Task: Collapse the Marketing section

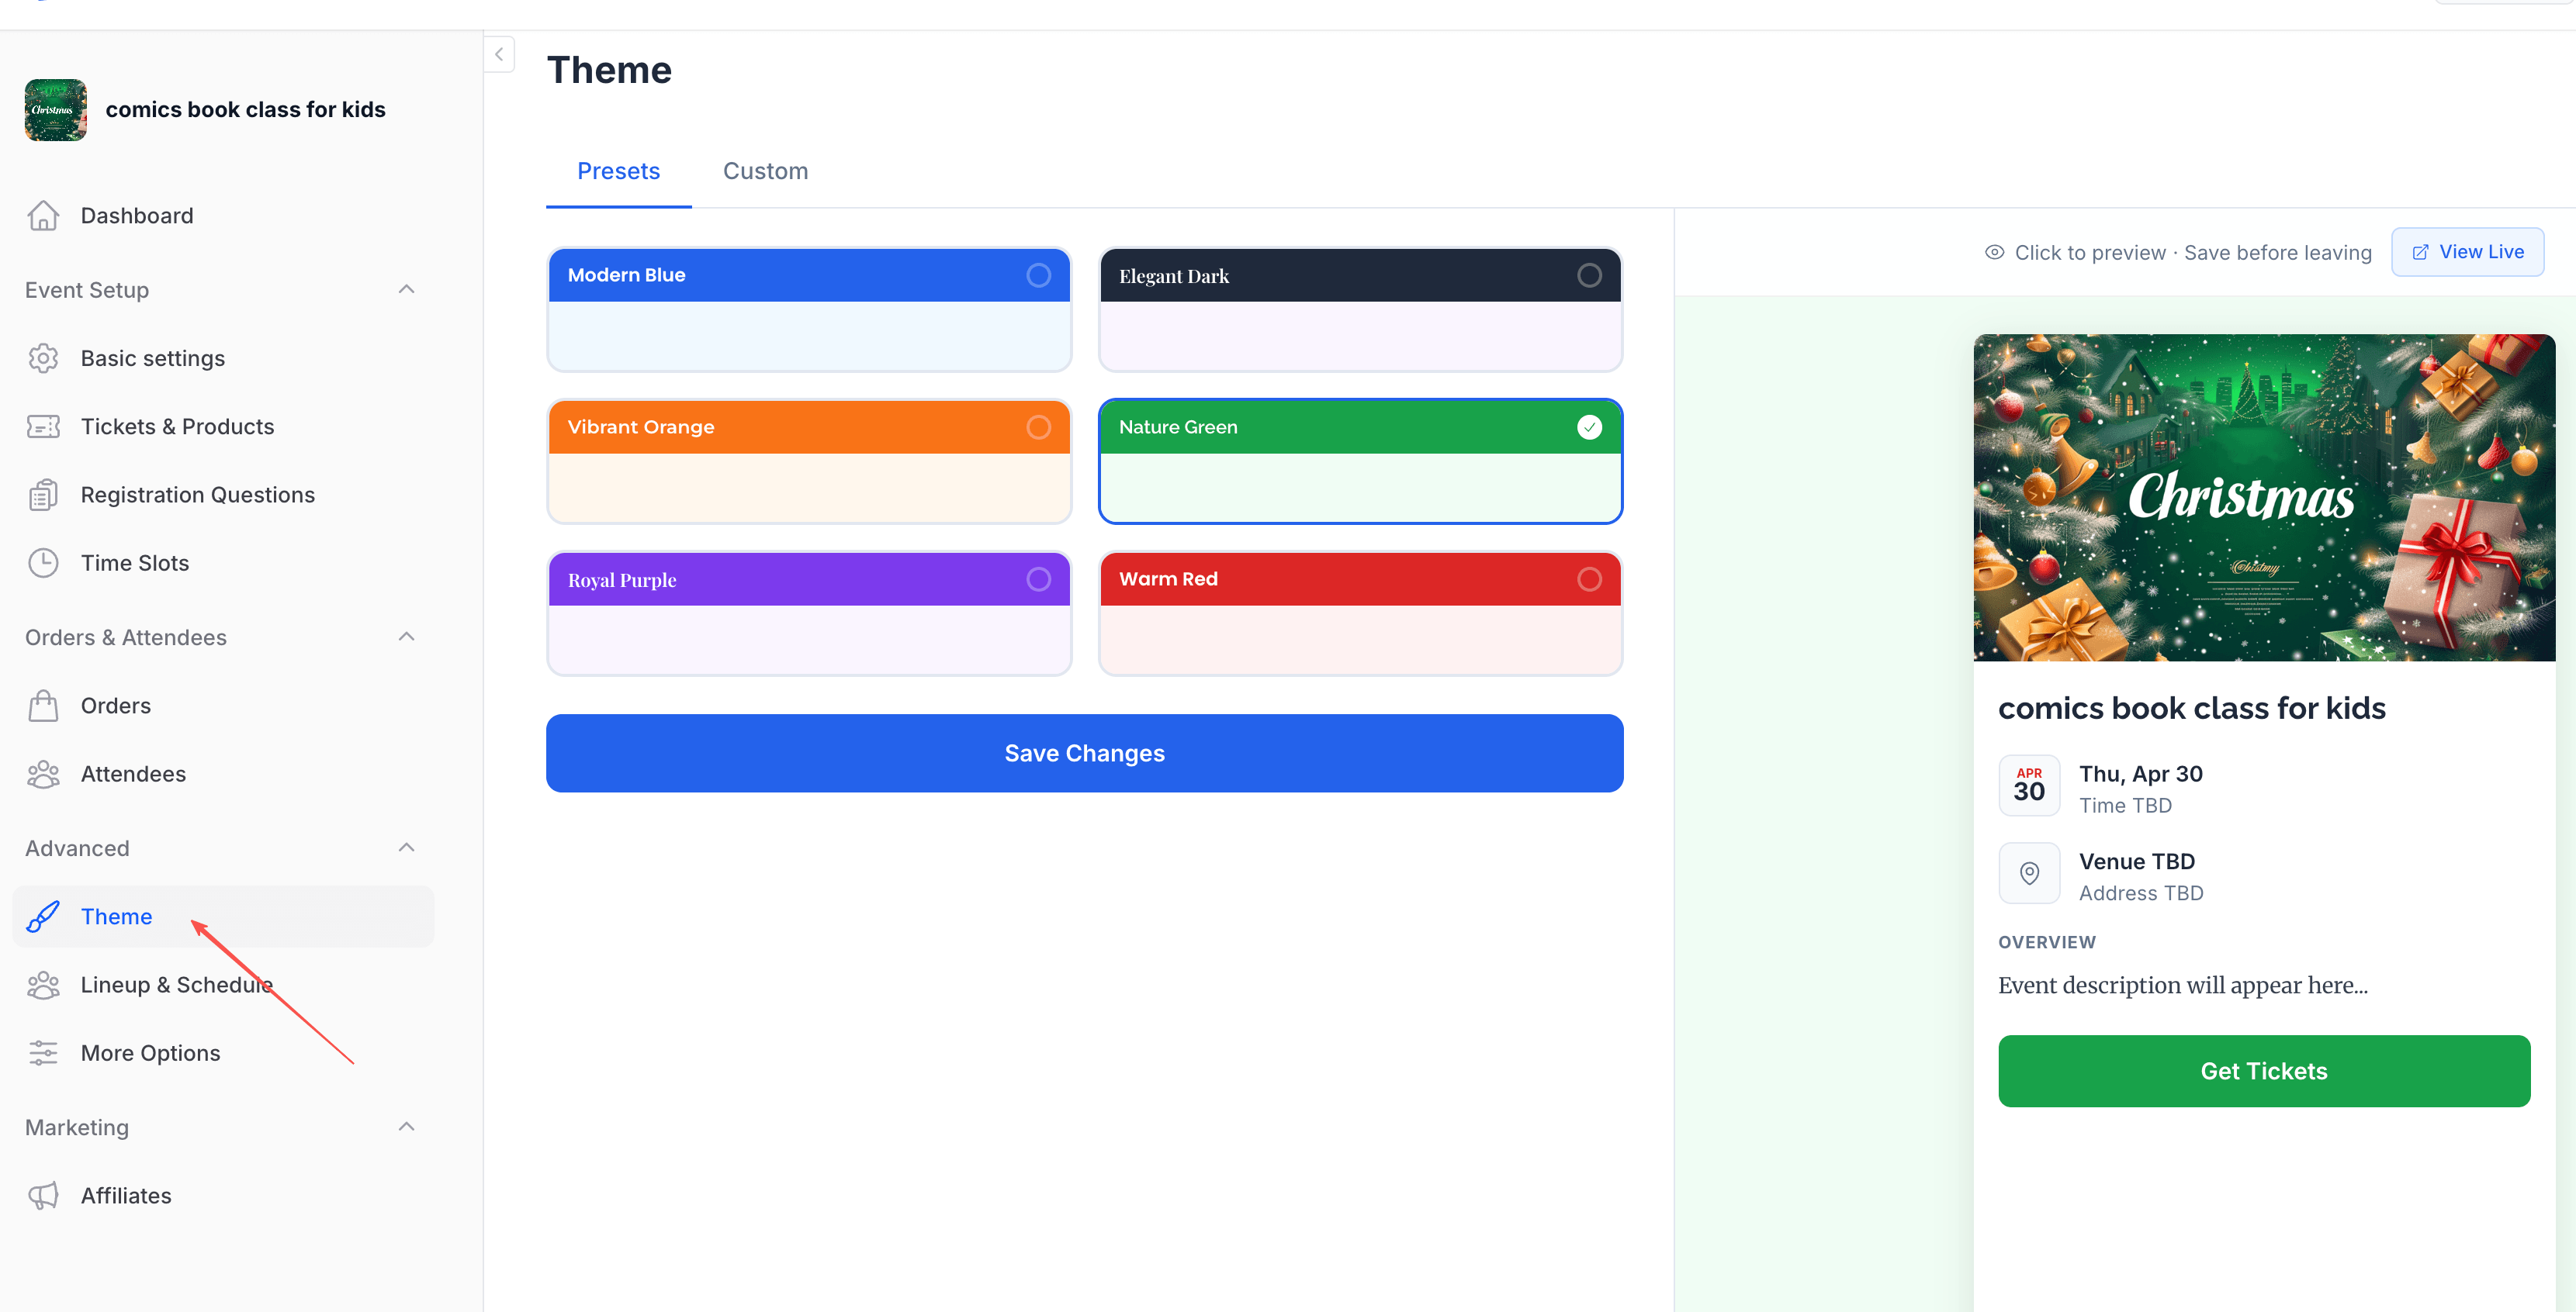Action: click(x=406, y=1126)
